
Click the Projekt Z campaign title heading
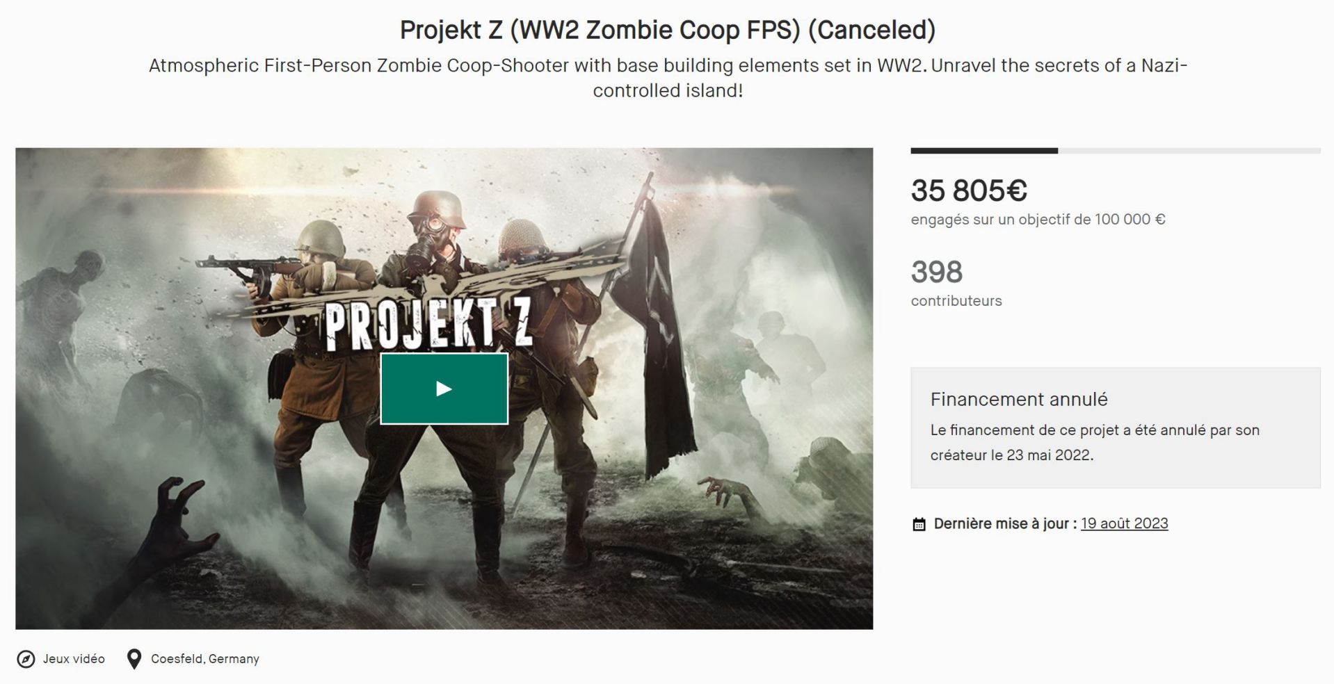668,30
